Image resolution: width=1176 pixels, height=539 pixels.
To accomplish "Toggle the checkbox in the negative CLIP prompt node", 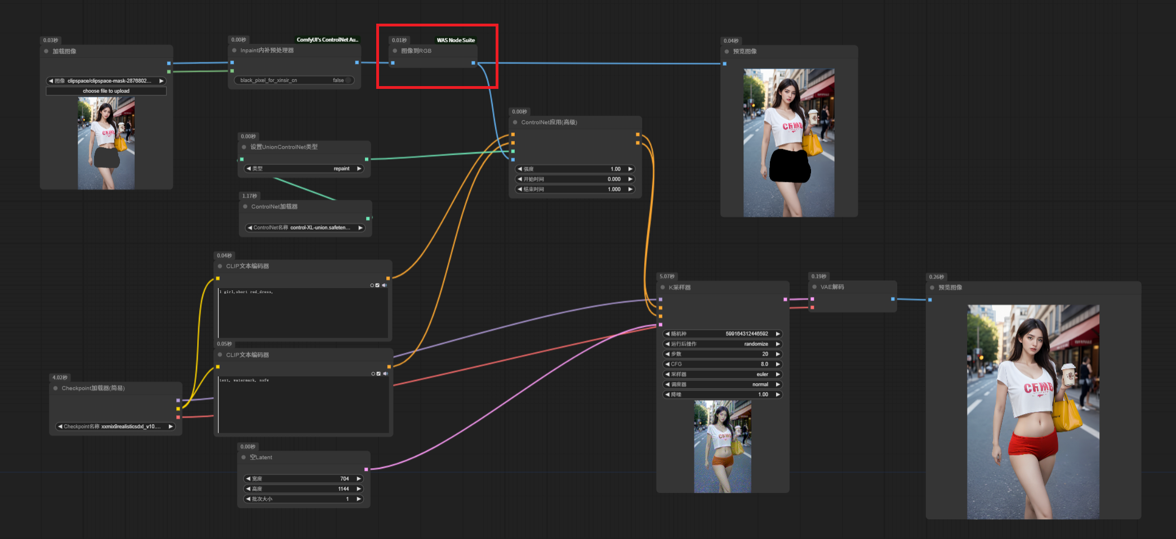I will (x=378, y=374).
